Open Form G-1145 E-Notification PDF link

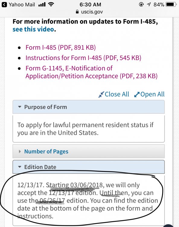click(x=91, y=72)
